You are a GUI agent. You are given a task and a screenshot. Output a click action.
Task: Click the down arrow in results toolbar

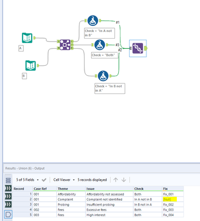click(124, 180)
